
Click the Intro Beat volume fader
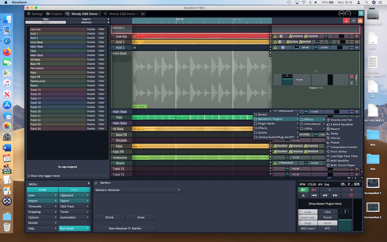[x=287, y=79]
